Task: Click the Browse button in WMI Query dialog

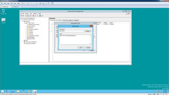Action: tap(88, 31)
